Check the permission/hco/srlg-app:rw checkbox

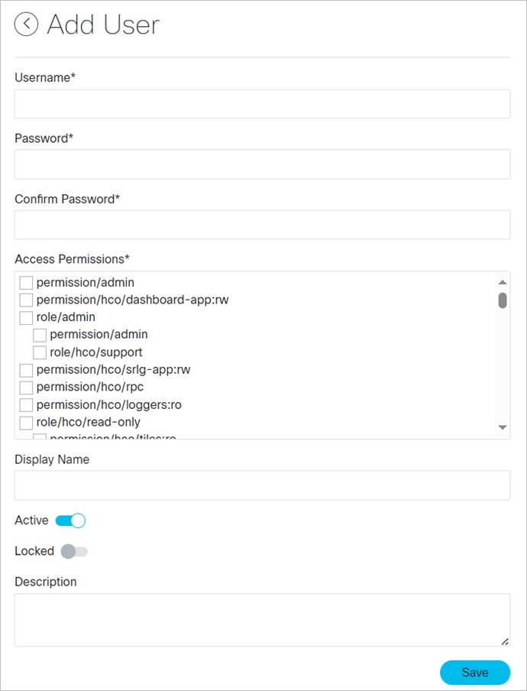(26, 370)
